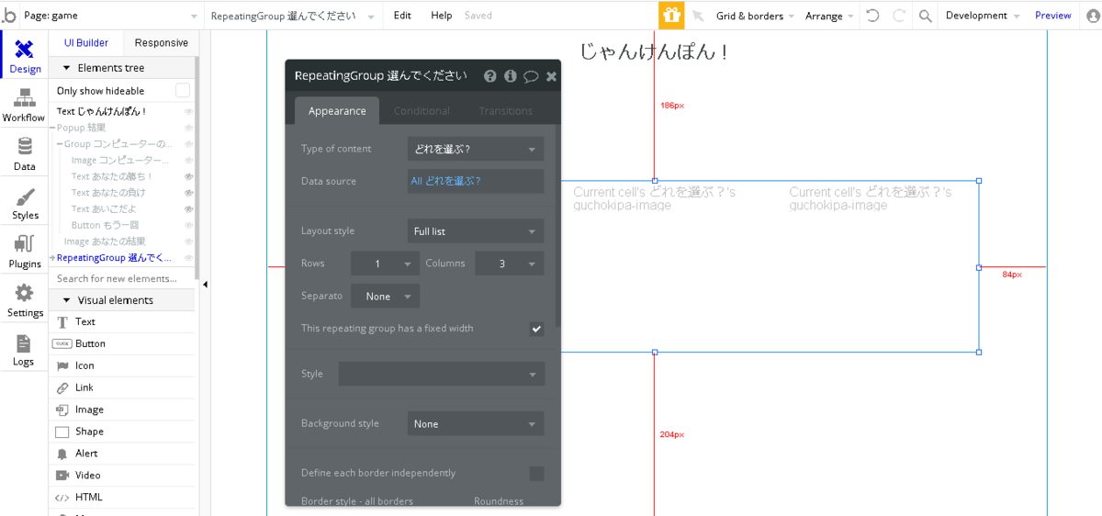The width and height of the screenshot is (1102, 516).
Task: Collapse the Visual elements section
Action: click(66, 300)
